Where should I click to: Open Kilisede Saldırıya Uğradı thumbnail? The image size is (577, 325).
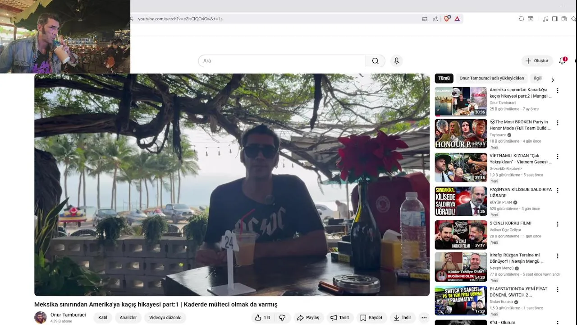tap(461, 201)
